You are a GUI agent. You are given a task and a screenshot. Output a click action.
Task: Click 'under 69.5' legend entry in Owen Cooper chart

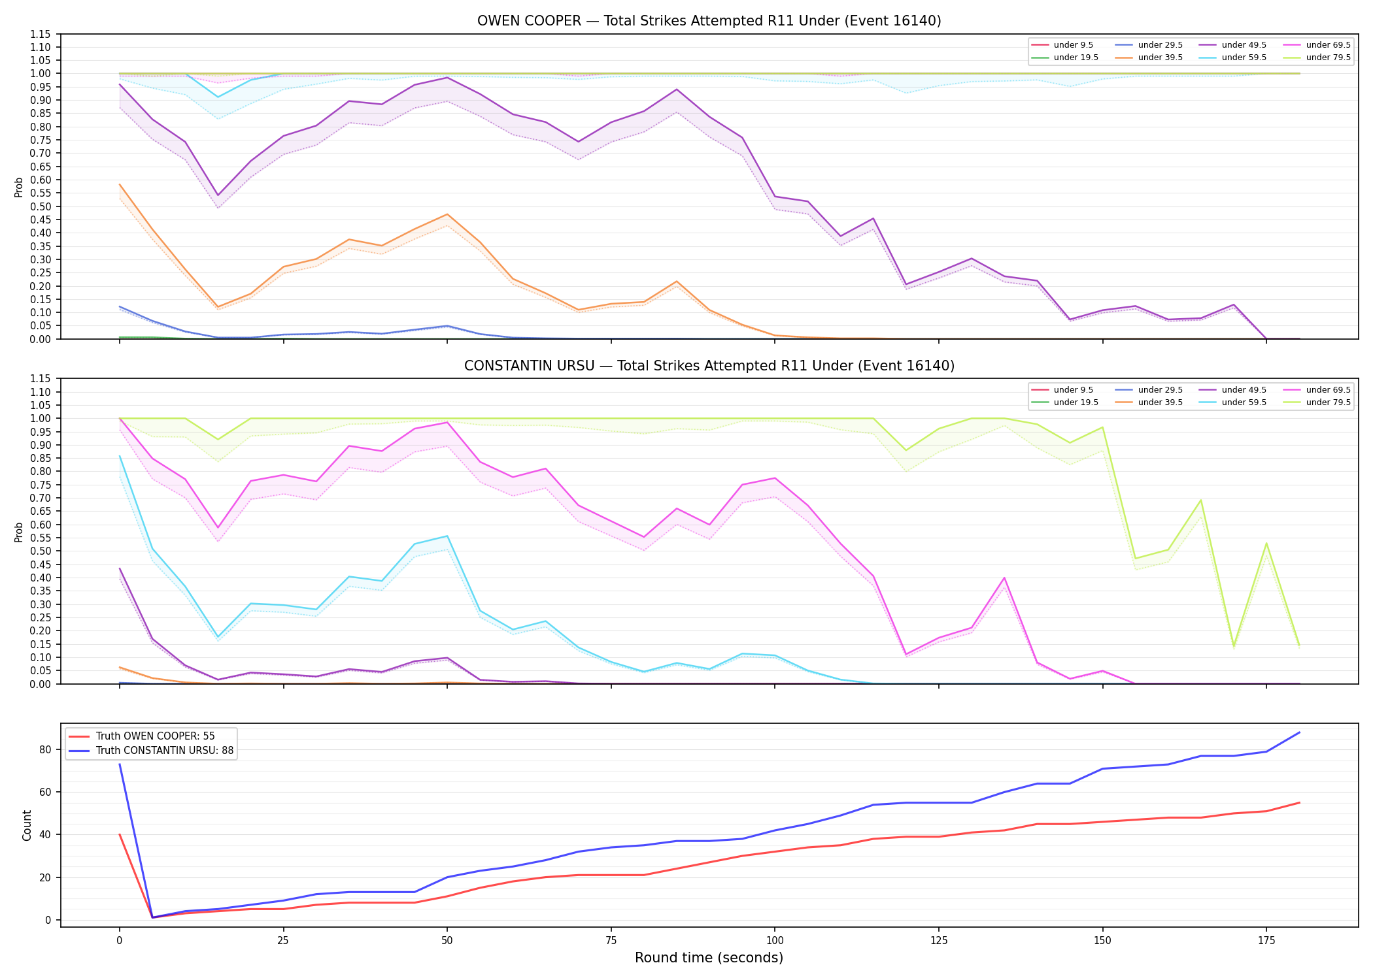pyautogui.click(x=1317, y=45)
